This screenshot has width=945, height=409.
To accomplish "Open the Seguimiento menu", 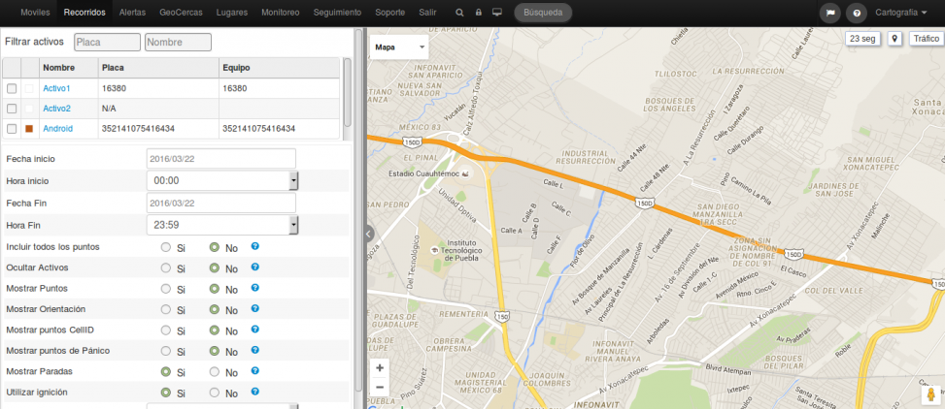I will [338, 12].
